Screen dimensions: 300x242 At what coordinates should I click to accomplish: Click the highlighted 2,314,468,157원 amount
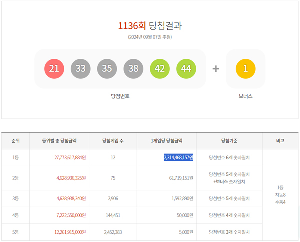pos(178,157)
